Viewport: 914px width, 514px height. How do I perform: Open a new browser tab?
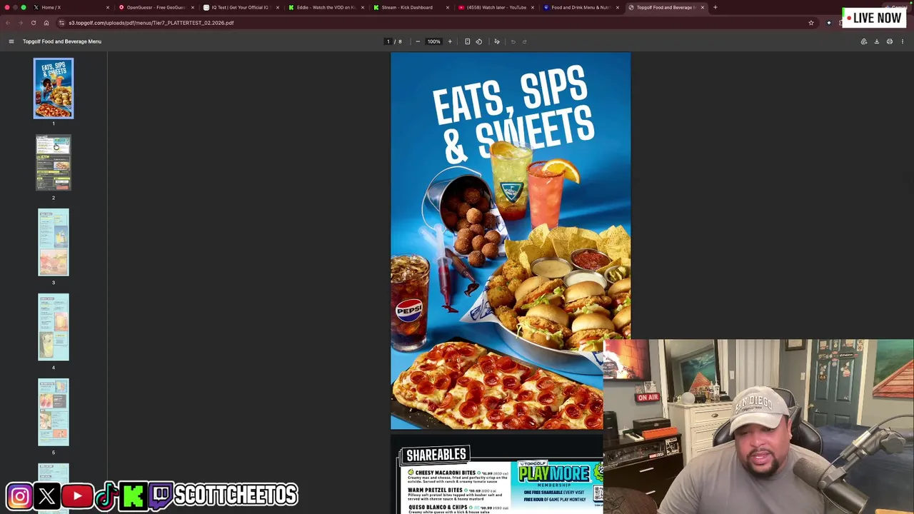coord(715,7)
